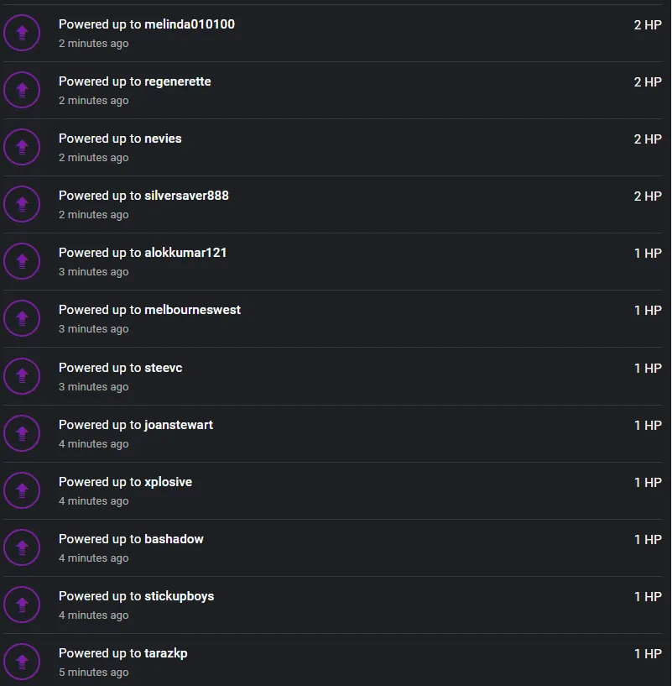Select the arrow icon in melbourneswest row

coord(22,318)
